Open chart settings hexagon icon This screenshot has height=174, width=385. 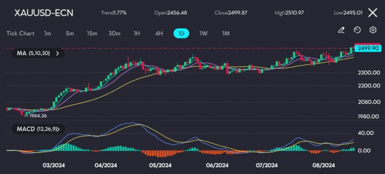pyautogui.click(x=373, y=30)
